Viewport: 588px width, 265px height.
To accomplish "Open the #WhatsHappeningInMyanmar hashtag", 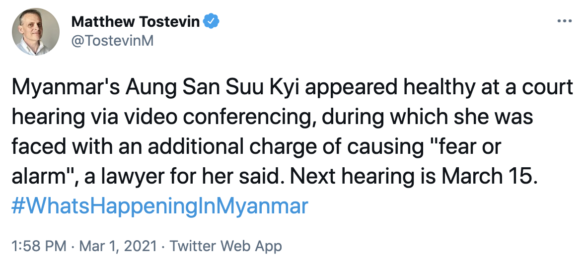I will point(159,205).
